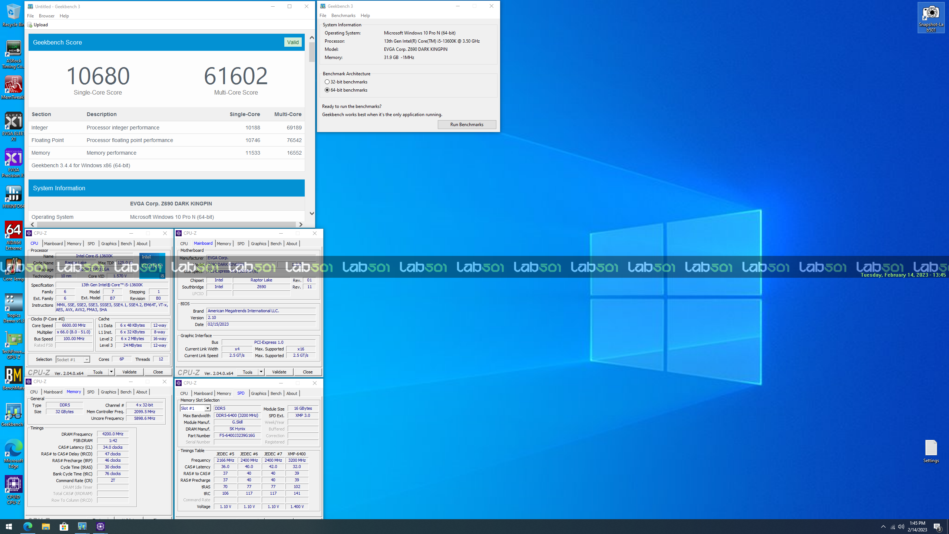The height and width of the screenshot is (534, 949).
Task: Click Close in Mainboard window
Action: (x=308, y=372)
